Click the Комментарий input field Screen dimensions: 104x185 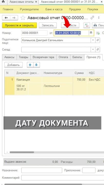[63, 178]
